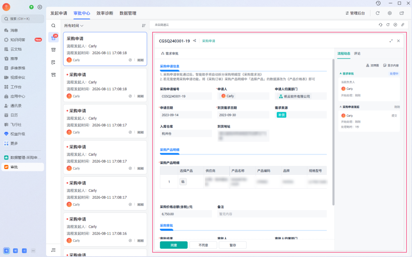Open 飞行社 in the sidebar

(x=23, y=125)
